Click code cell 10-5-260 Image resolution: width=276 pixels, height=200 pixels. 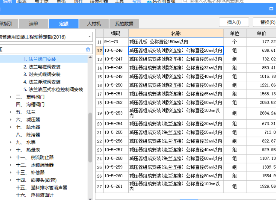116,176
